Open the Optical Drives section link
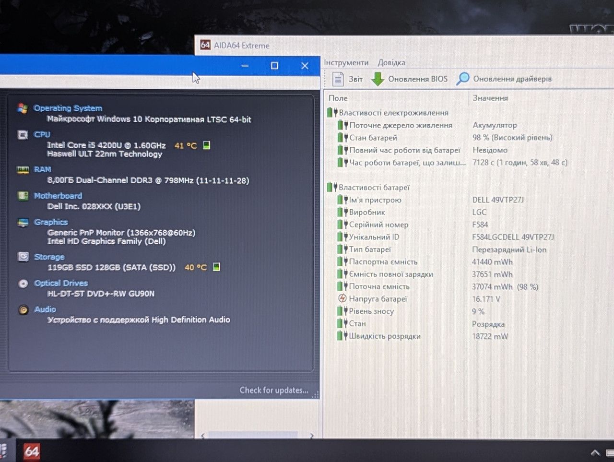 coord(61,283)
